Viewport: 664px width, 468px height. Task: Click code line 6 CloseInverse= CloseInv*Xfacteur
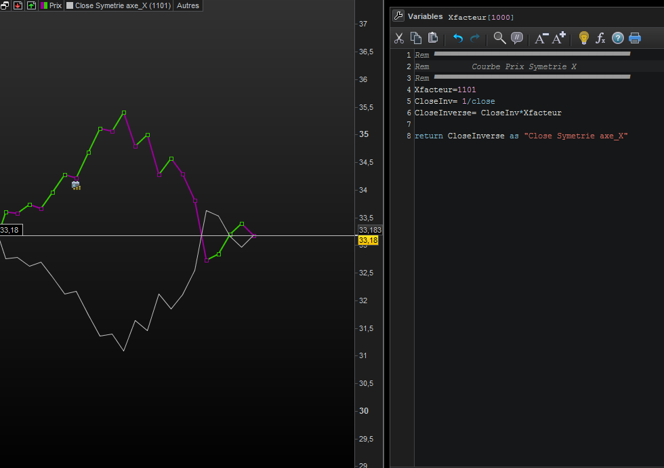(x=488, y=113)
